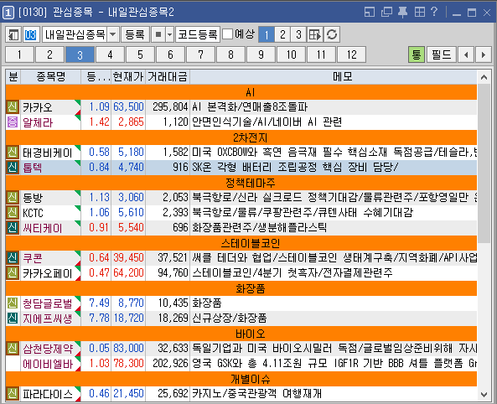This screenshot has width=497, height=404.
Task: Open help via the question mark icon
Action: 434,12
